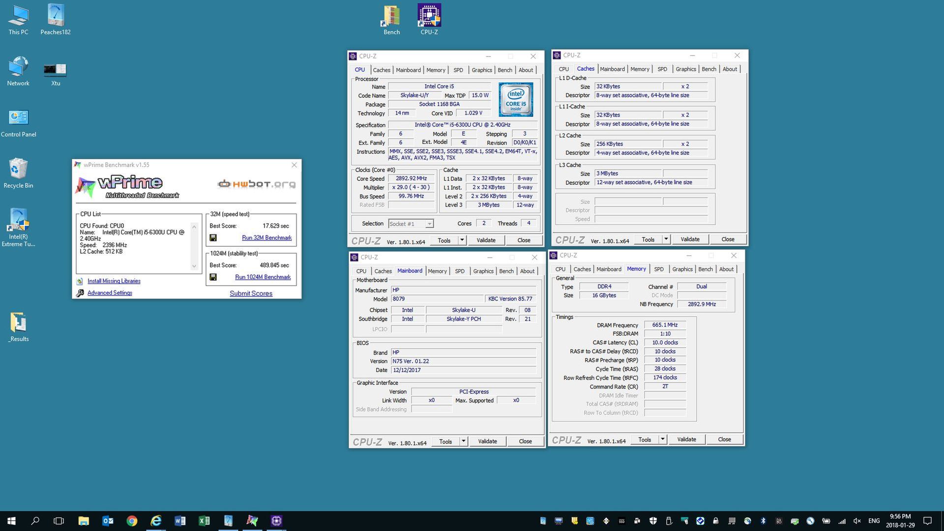Open Word from taskbar
The width and height of the screenshot is (944, 531).
click(x=180, y=521)
